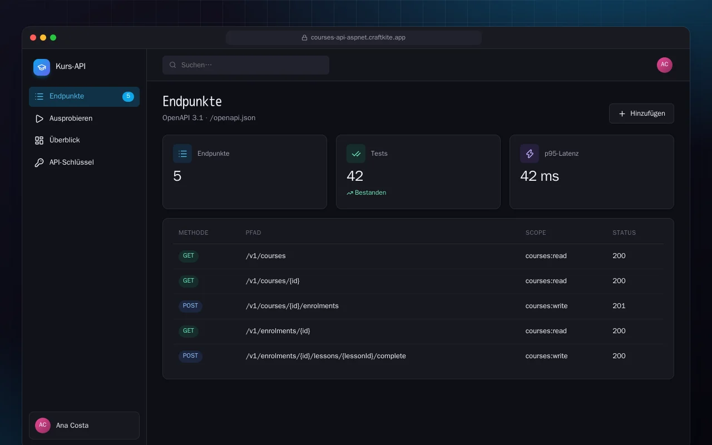712x445 pixels.
Task: Select the /v1/enrolments/{id} endpoint row
Action: (x=418, y=331)
